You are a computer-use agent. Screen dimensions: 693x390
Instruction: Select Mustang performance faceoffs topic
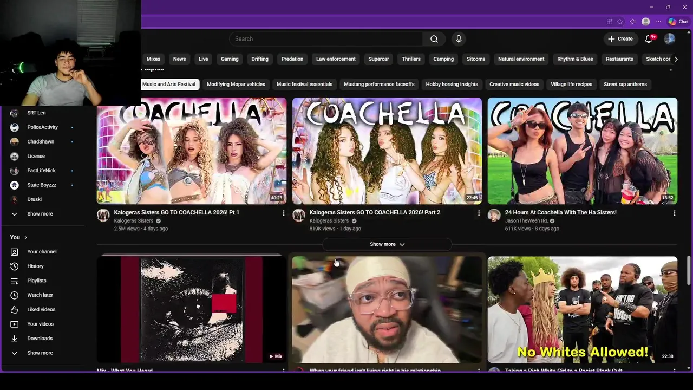click(379, 84)
